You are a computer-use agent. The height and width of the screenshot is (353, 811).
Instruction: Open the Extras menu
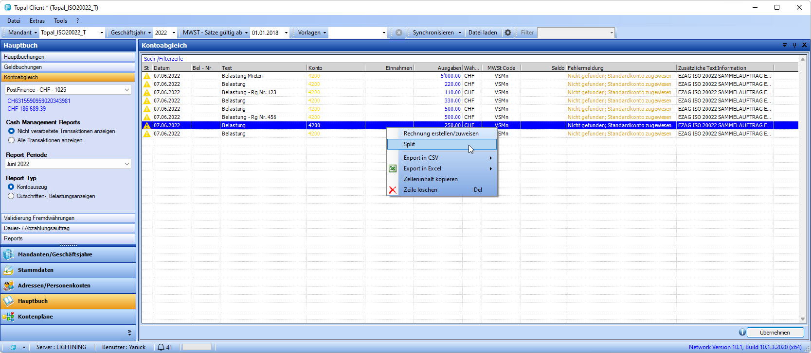37,21
